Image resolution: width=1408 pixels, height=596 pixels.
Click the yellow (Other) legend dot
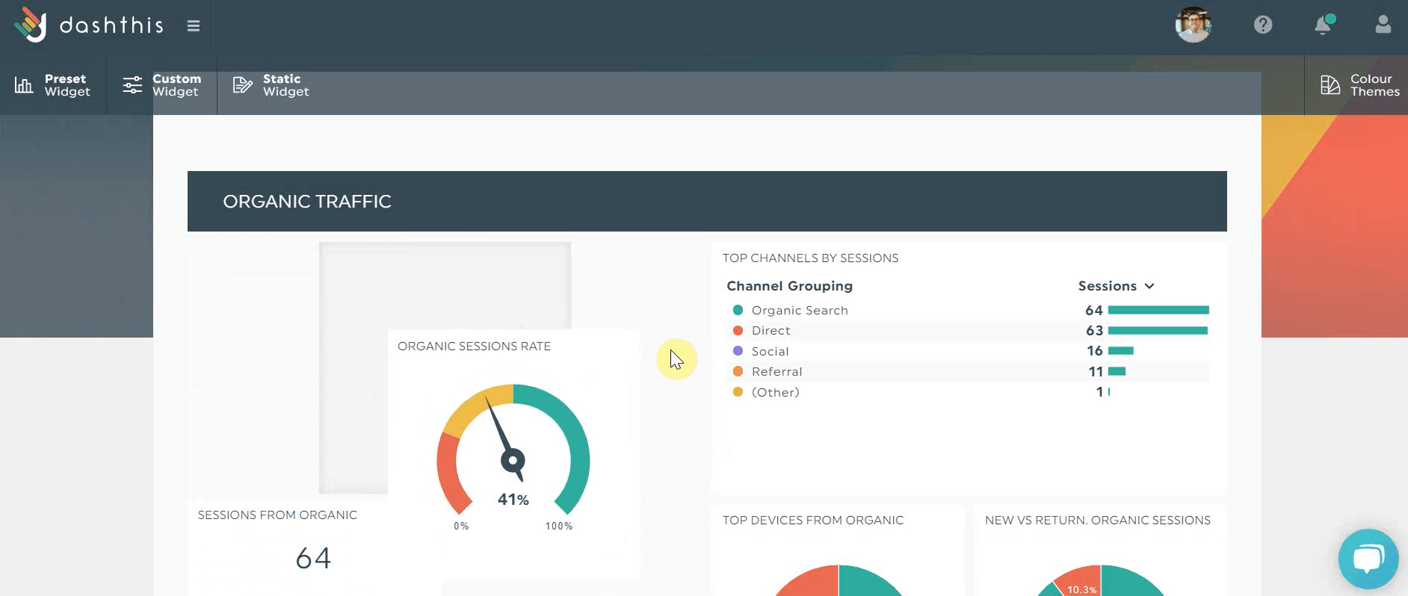click(x=738, y=391)
